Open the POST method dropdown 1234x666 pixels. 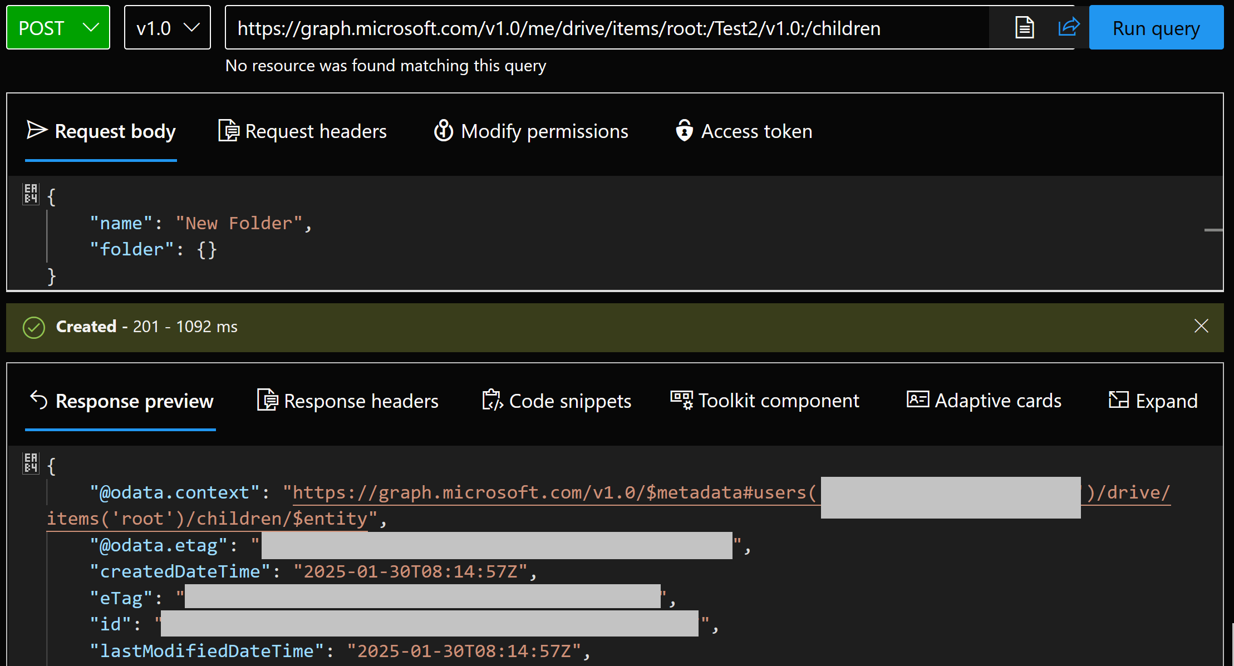pyautogui.click(x=58, y=28)
